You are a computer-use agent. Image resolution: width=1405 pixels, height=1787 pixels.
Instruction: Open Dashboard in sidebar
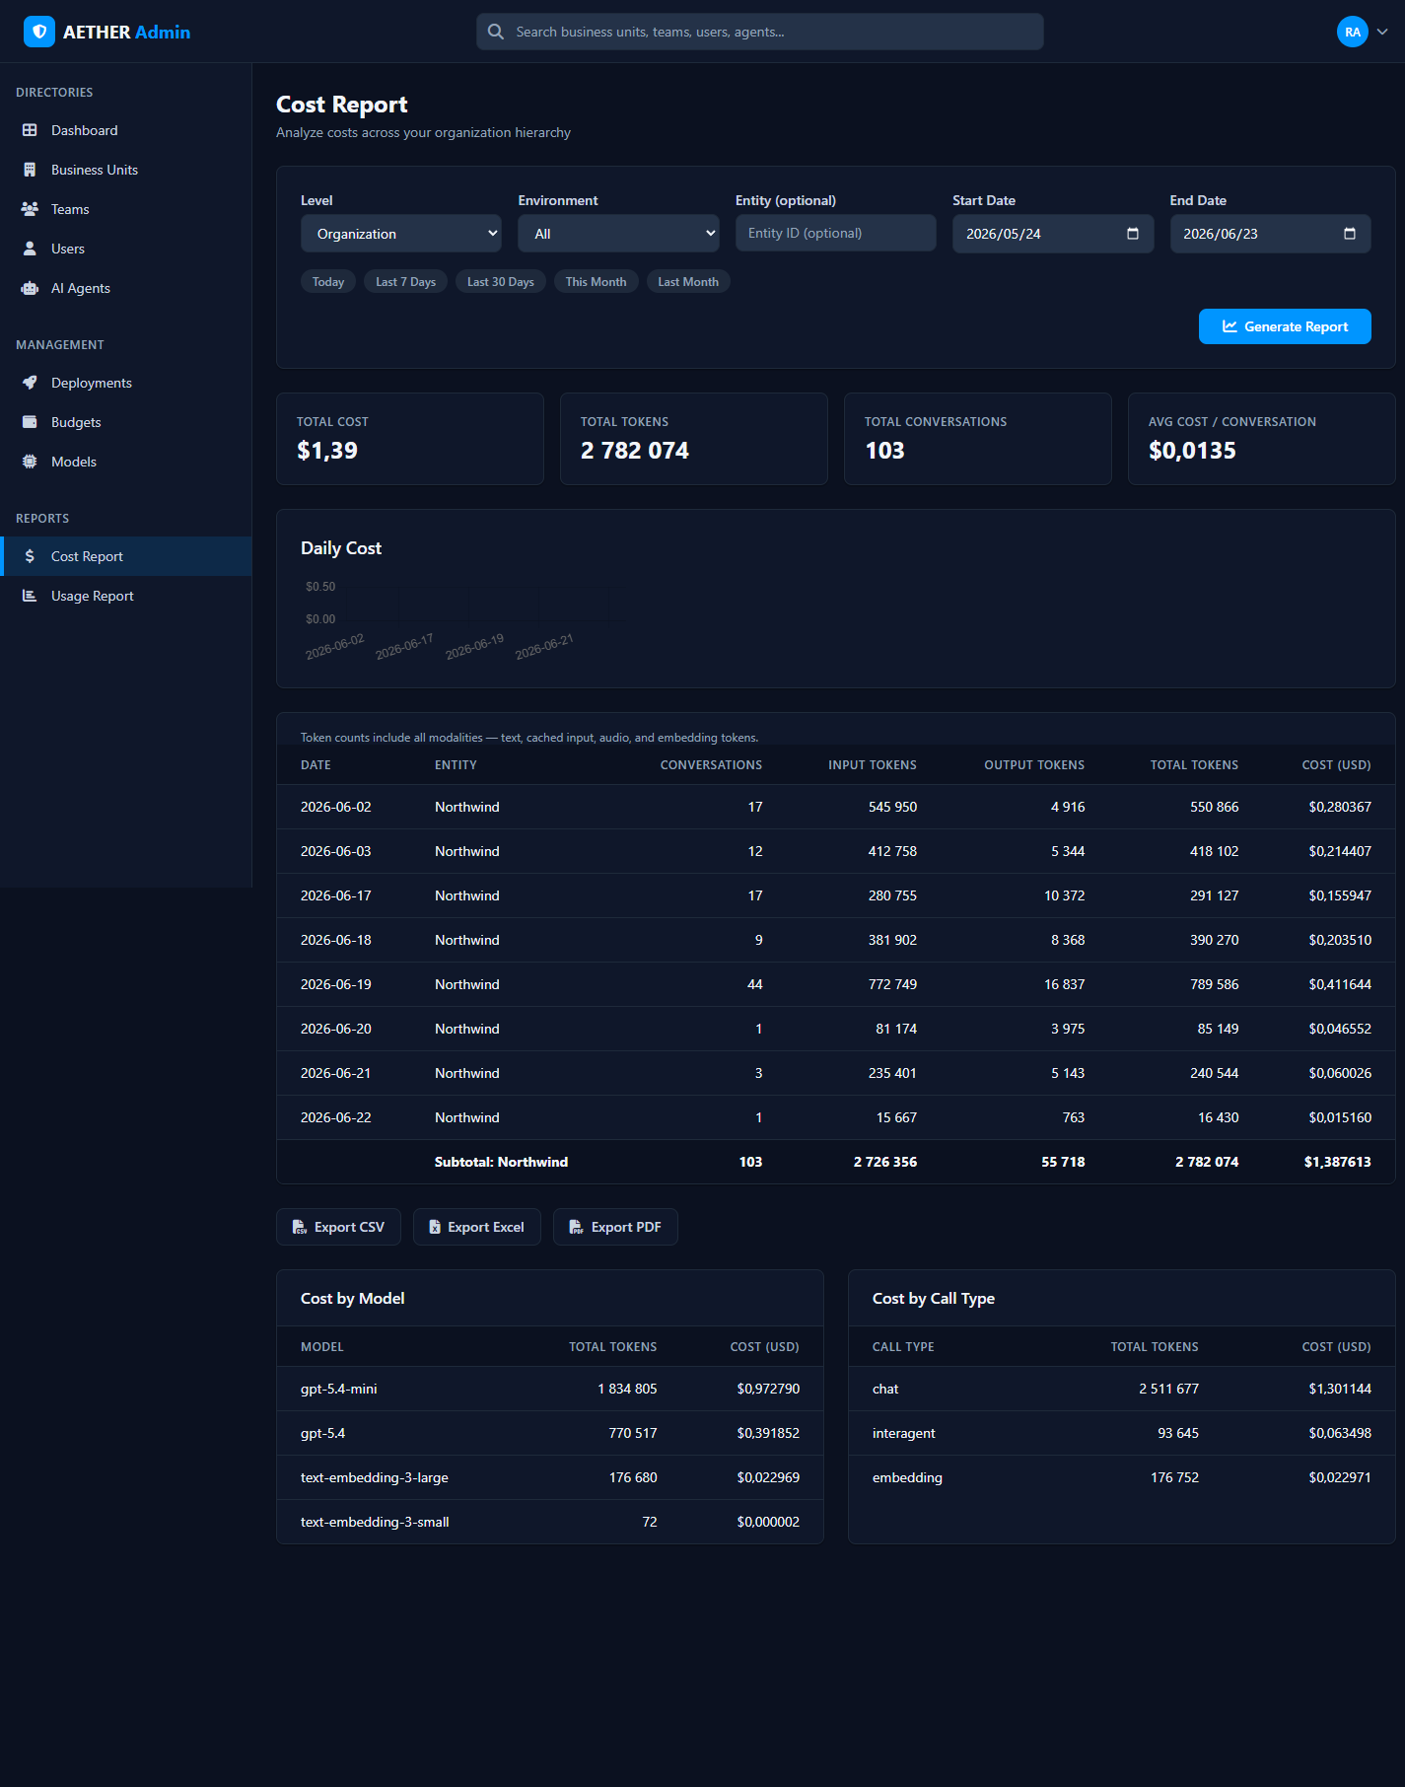point(126,130)
